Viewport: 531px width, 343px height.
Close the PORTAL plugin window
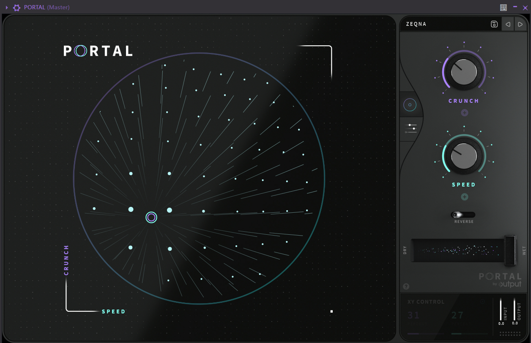(x=525, y=7)
